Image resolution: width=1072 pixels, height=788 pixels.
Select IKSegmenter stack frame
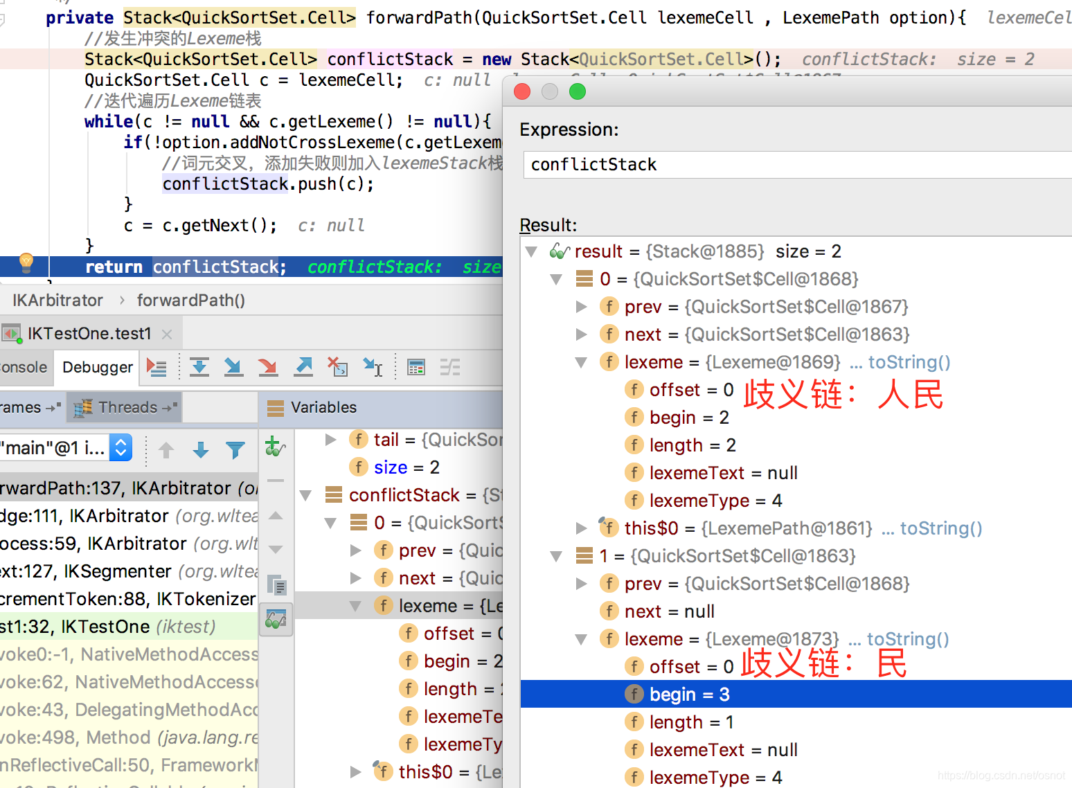(129, 571)
